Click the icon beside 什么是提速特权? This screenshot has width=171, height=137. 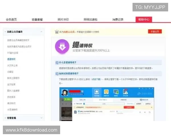(57, 63)
